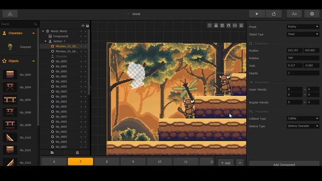Switch to section tab 11
The height and width of the screenshot is (181, 322).
[x=186, y=162]
